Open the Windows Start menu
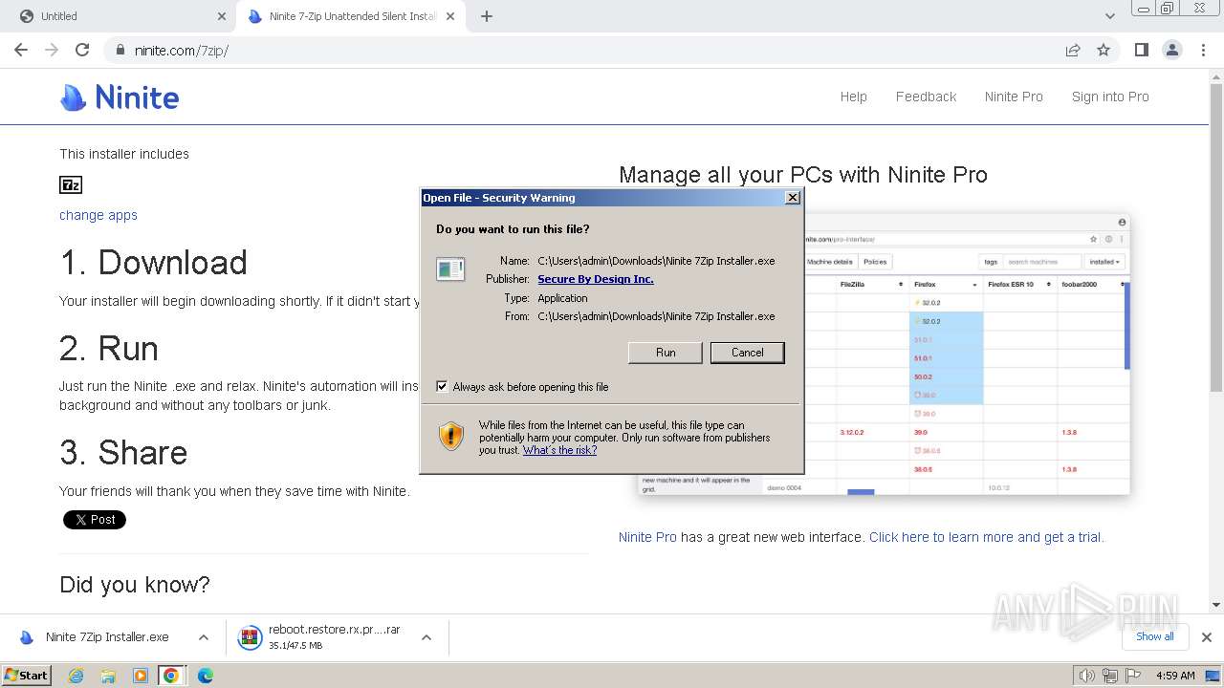Screen dimensions: 1224x688 click(x=27, y=675)
